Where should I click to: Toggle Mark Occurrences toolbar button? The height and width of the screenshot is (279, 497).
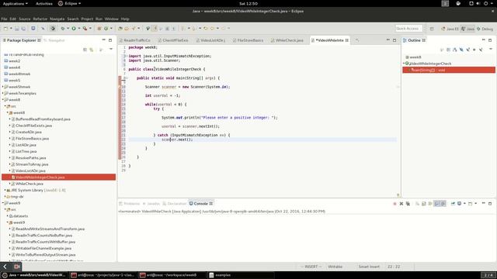155,29
